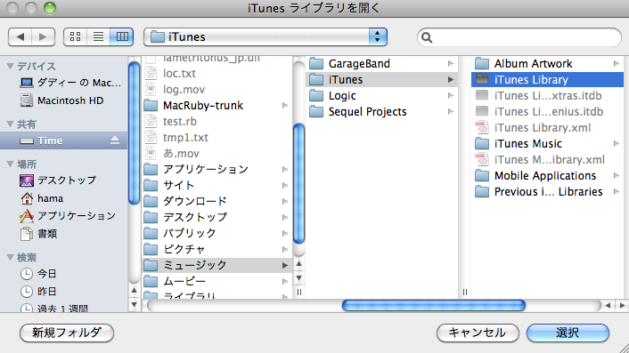Open the Mobile Applications folder

547,176
